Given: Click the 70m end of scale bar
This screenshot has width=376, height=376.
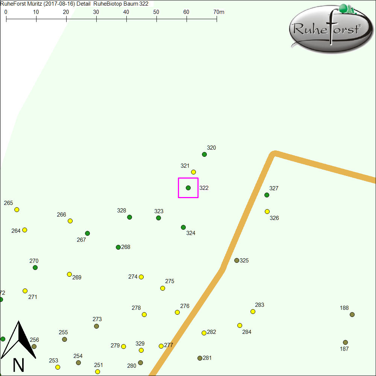Looking at the screenshot, I should (x=217, y=18).
